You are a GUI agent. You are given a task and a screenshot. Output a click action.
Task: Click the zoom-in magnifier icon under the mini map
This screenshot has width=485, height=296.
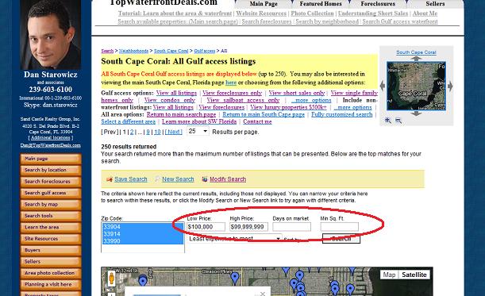[387, 121]
